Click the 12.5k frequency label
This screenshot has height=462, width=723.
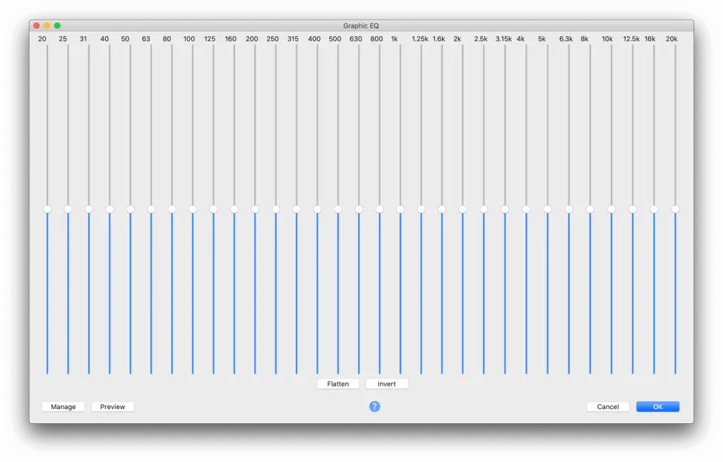point(631,39)
